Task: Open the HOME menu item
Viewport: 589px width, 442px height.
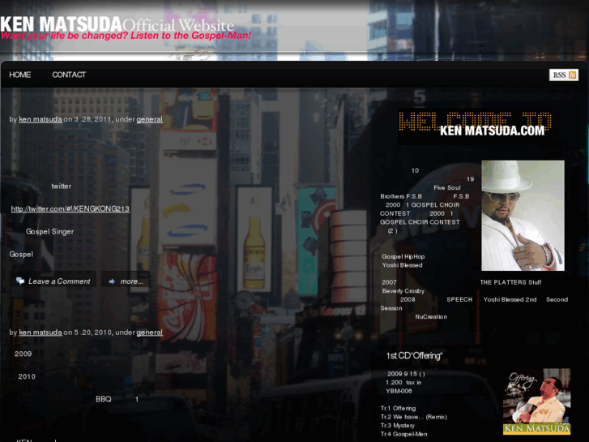Action: pyautogui.click(x=20, y=75)
